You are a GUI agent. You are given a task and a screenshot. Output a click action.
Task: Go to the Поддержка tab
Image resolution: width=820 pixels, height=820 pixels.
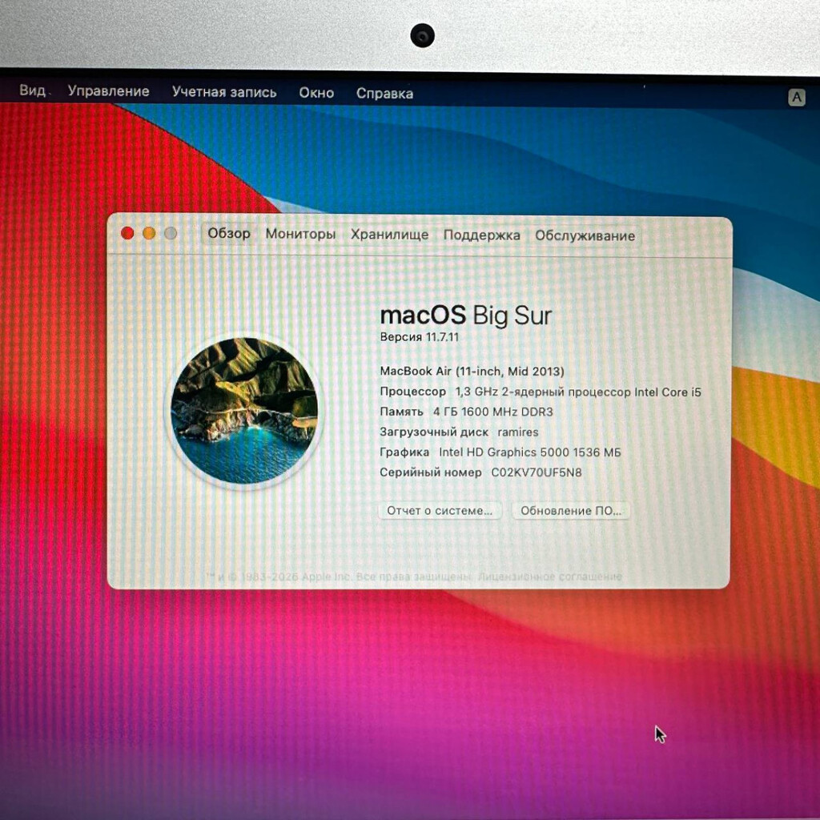(x=481, y=235)
